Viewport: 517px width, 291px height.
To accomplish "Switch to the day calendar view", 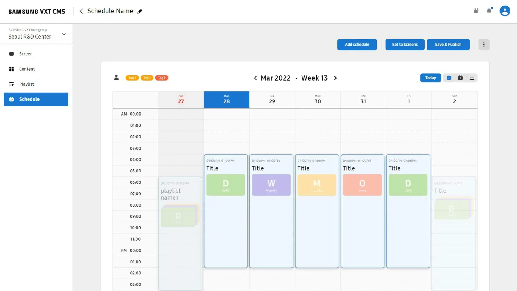I will pyautogui.click(x=460, y=78).
